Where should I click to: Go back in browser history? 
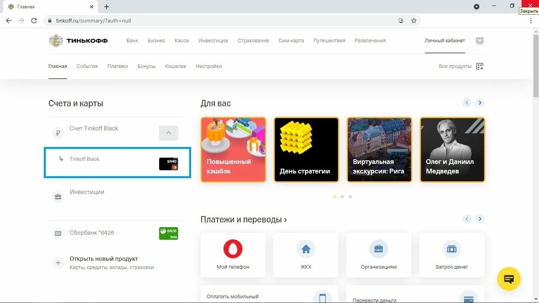click(9, 21)
